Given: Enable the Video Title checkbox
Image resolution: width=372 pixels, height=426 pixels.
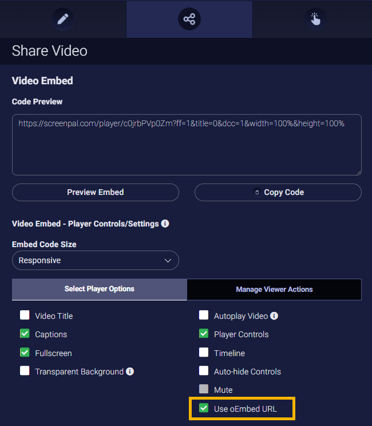Looking at the screenshot, I should 25,315.
